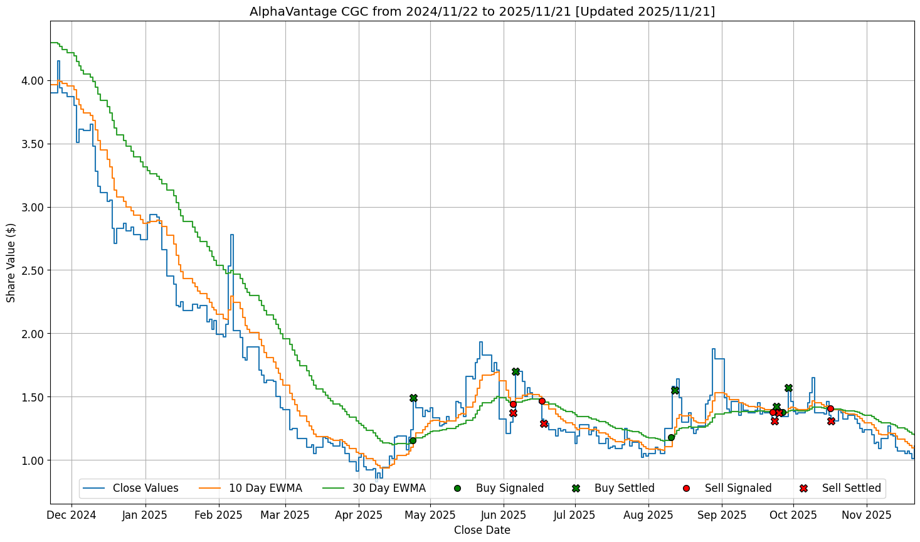Select the mid-August buy signaled green dot
This screenshot has height=542, width=920.
coord(671,437)
